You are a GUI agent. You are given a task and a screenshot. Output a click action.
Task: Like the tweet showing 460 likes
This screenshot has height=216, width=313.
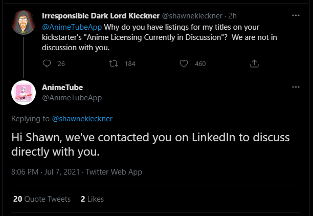coord(185,63)
